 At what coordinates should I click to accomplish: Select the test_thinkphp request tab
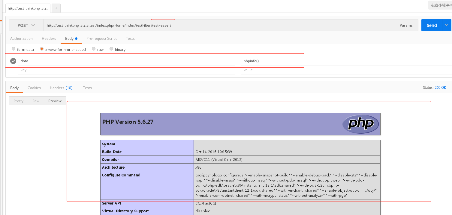28,8
